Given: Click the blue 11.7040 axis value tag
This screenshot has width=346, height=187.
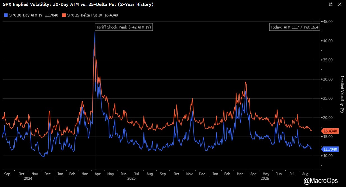Looking at the screenshot, I should (x=330, y=149).
